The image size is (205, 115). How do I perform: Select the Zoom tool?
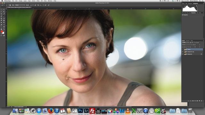point(4,29)
